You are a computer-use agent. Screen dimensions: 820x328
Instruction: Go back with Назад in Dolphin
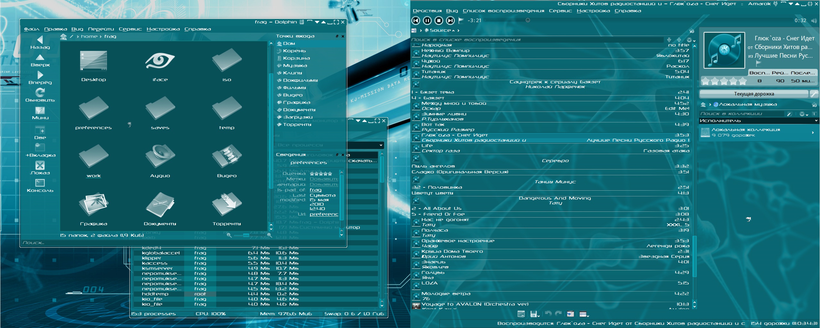[40, 43]
